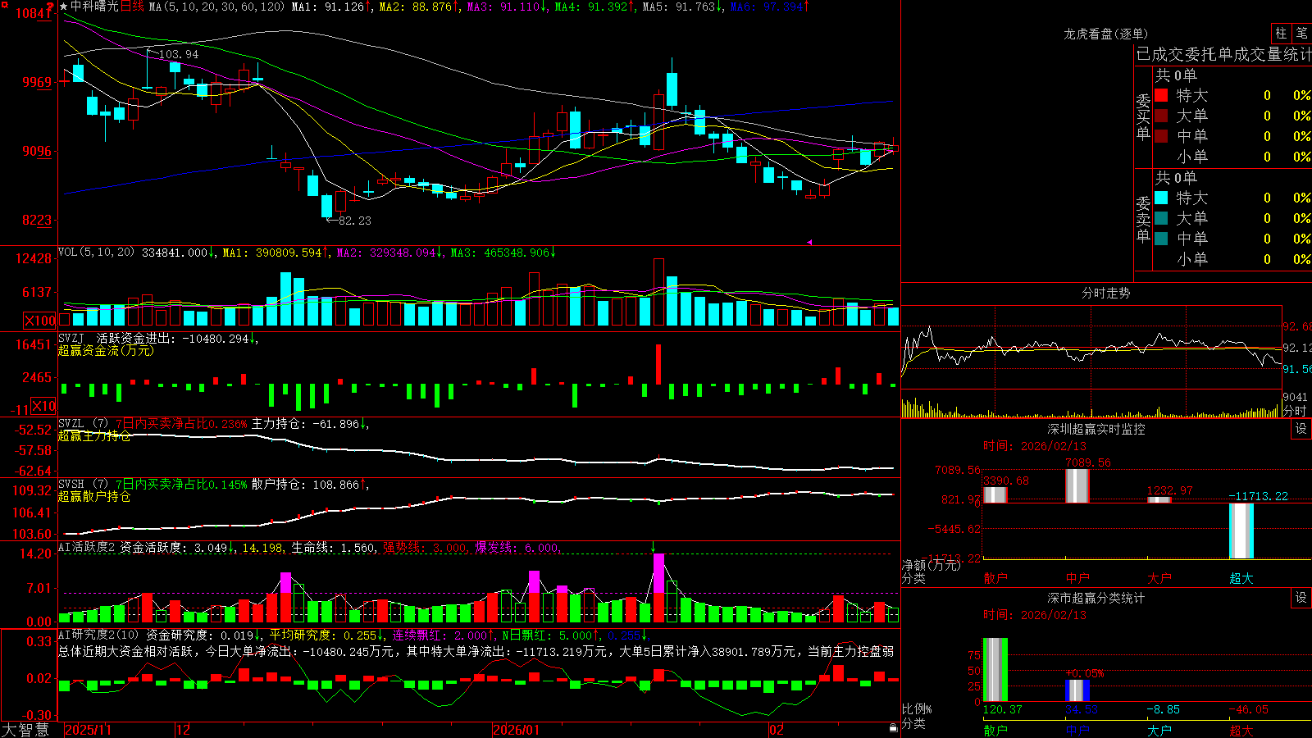The image size is (1312, 738).
Task: Click the 深圳超赢实时监控 title
Action: (x=1096, y=429)
